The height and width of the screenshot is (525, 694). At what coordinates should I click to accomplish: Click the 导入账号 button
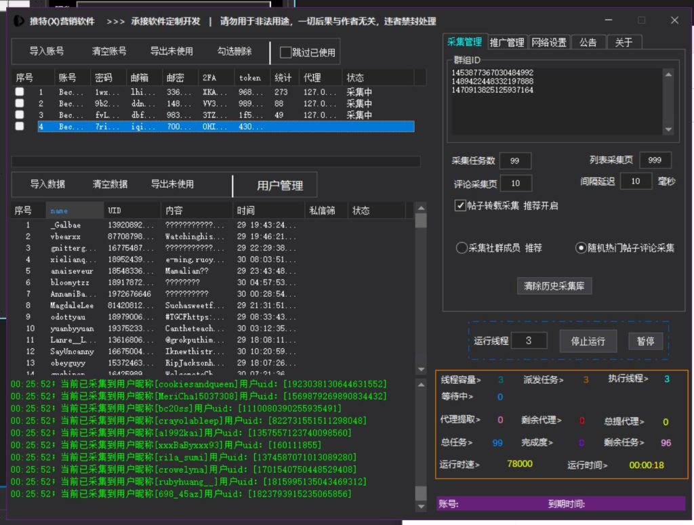click(x=47, y=51)
